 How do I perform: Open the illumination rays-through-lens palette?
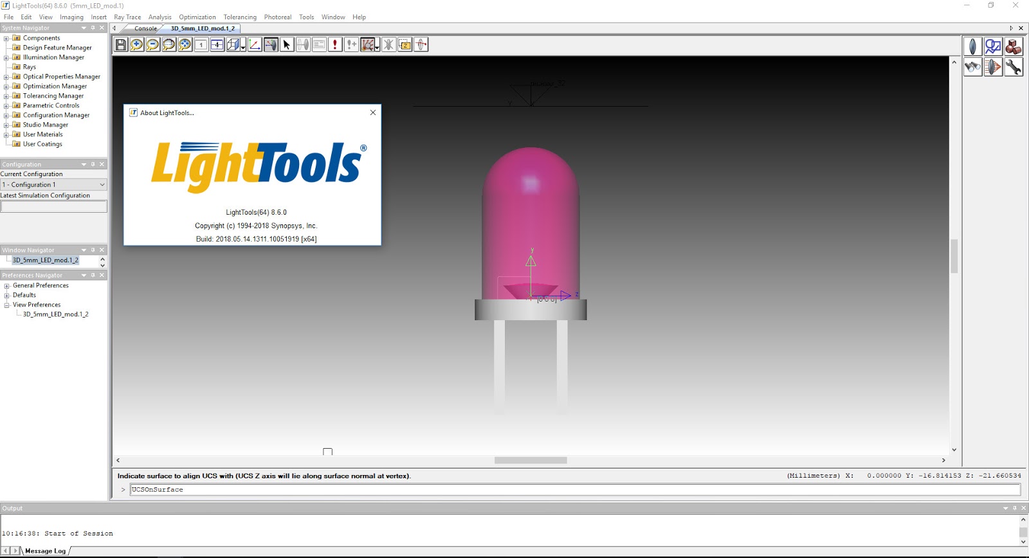[993, 67]
